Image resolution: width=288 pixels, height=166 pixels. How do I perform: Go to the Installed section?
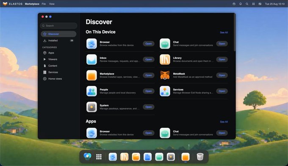click(58, 41)
